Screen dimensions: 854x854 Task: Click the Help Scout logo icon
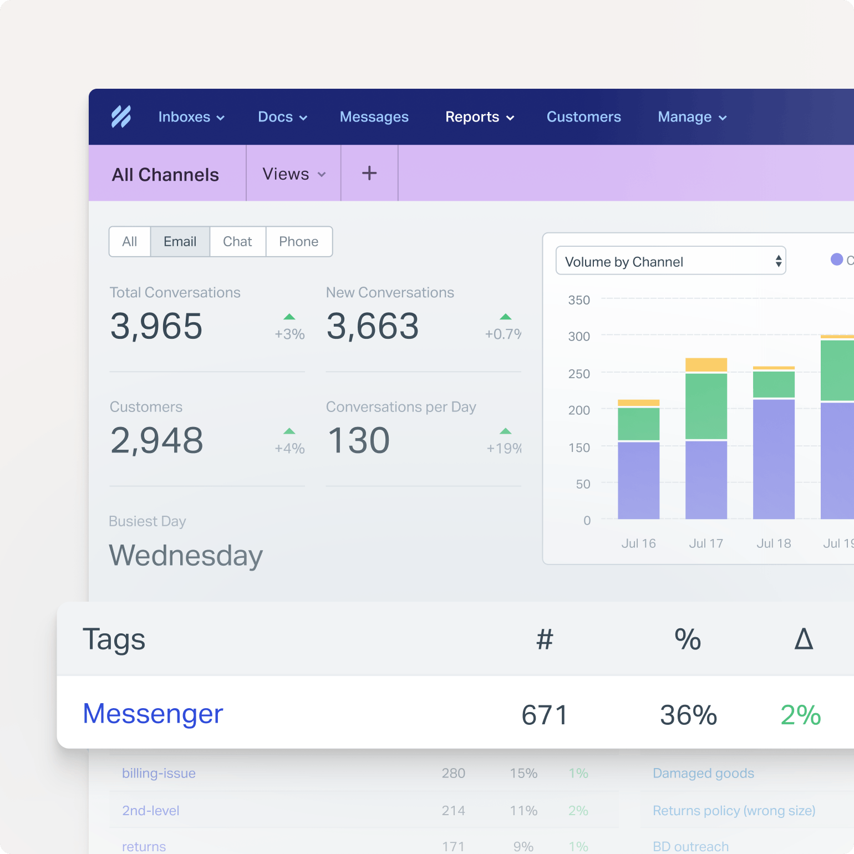click(121, 116)
